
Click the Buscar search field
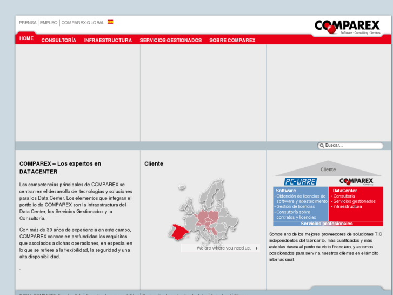(x=350, y=146)
